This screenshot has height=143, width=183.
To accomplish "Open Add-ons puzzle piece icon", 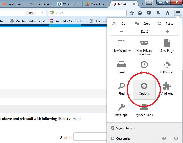I will 167,86.
